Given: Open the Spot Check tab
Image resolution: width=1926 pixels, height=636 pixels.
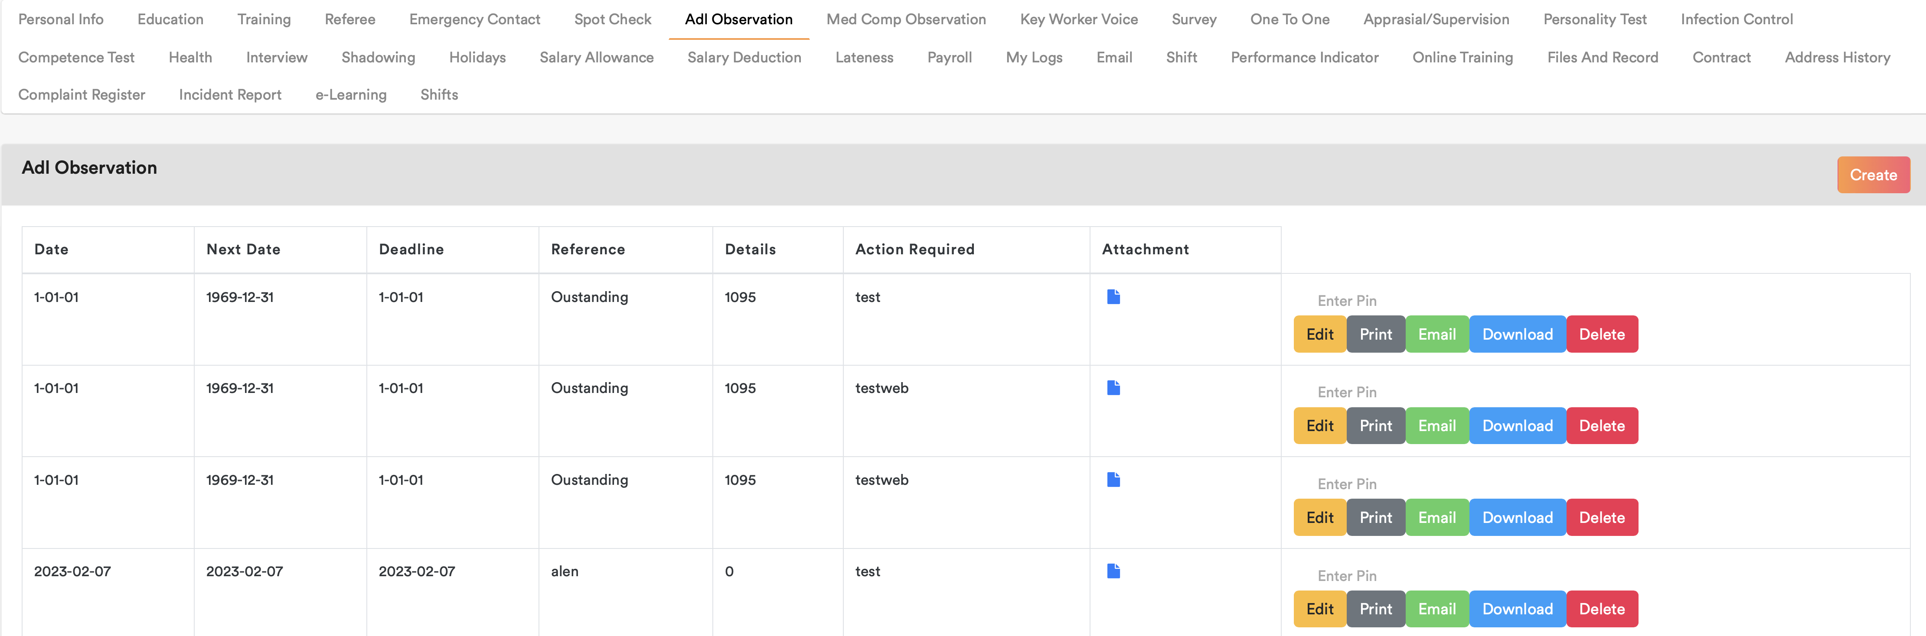Looking at the screenshot, I should tap(612, 19).
